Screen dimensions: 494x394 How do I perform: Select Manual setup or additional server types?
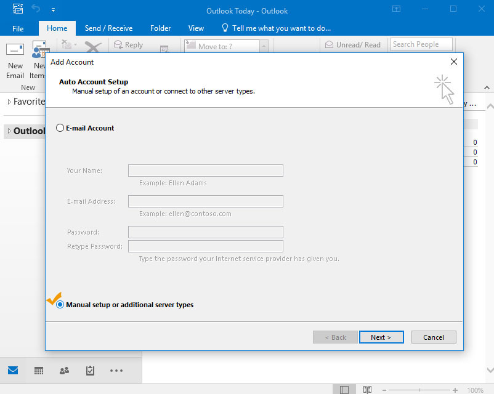tap(60, 305)
